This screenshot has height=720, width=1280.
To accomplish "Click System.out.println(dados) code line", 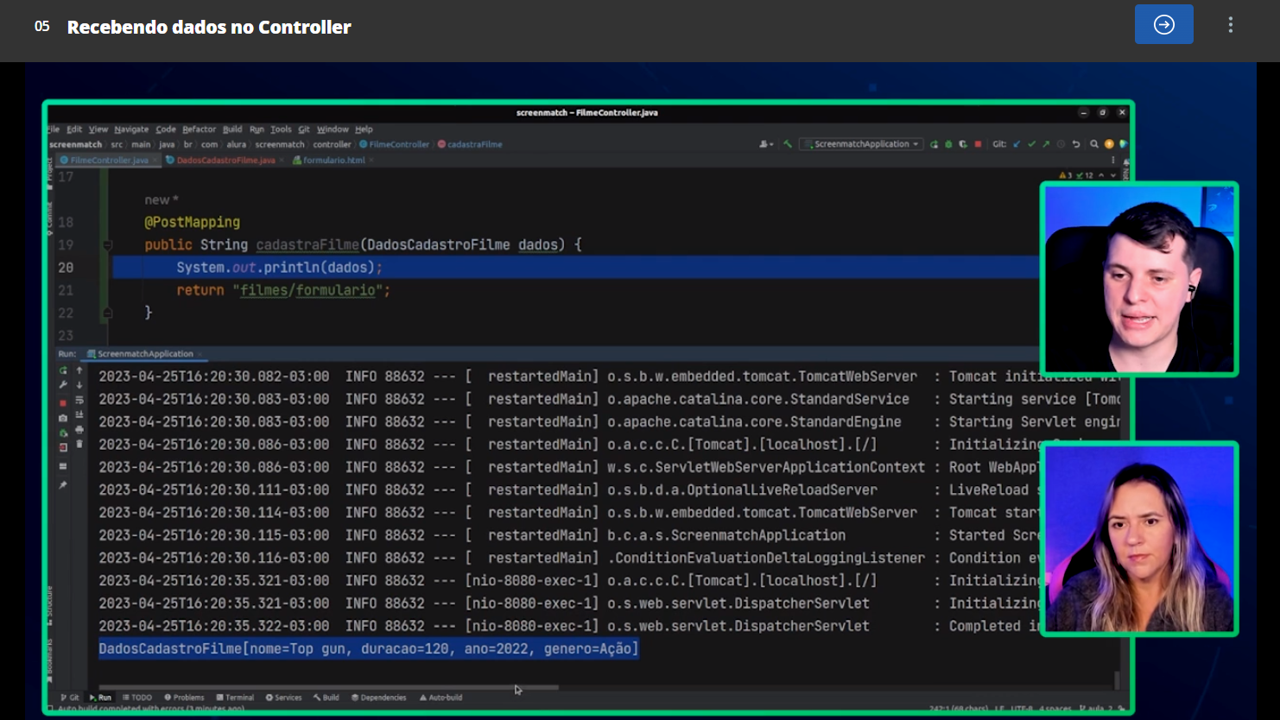I will [x=279, y=268].
